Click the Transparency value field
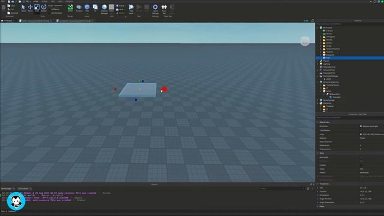The height and width of the screenshot is (216, 384). [x=371, y=149]
